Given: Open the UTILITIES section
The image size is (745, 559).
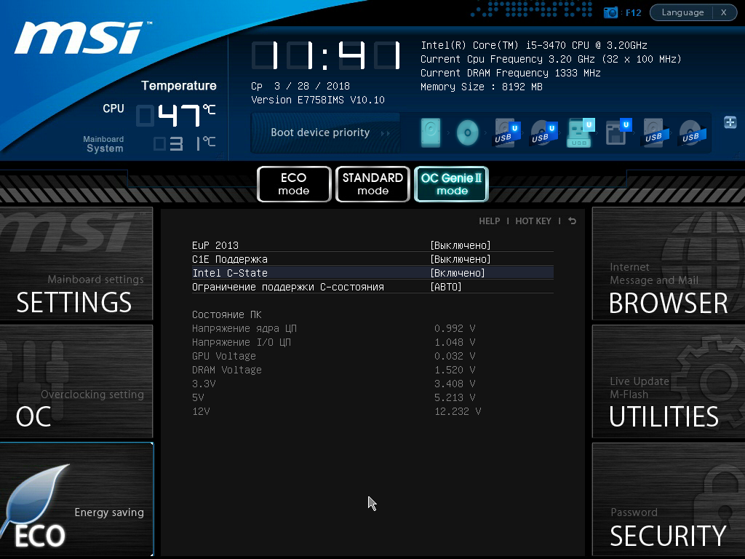Looking at the screenshot, I should point(668,381).
